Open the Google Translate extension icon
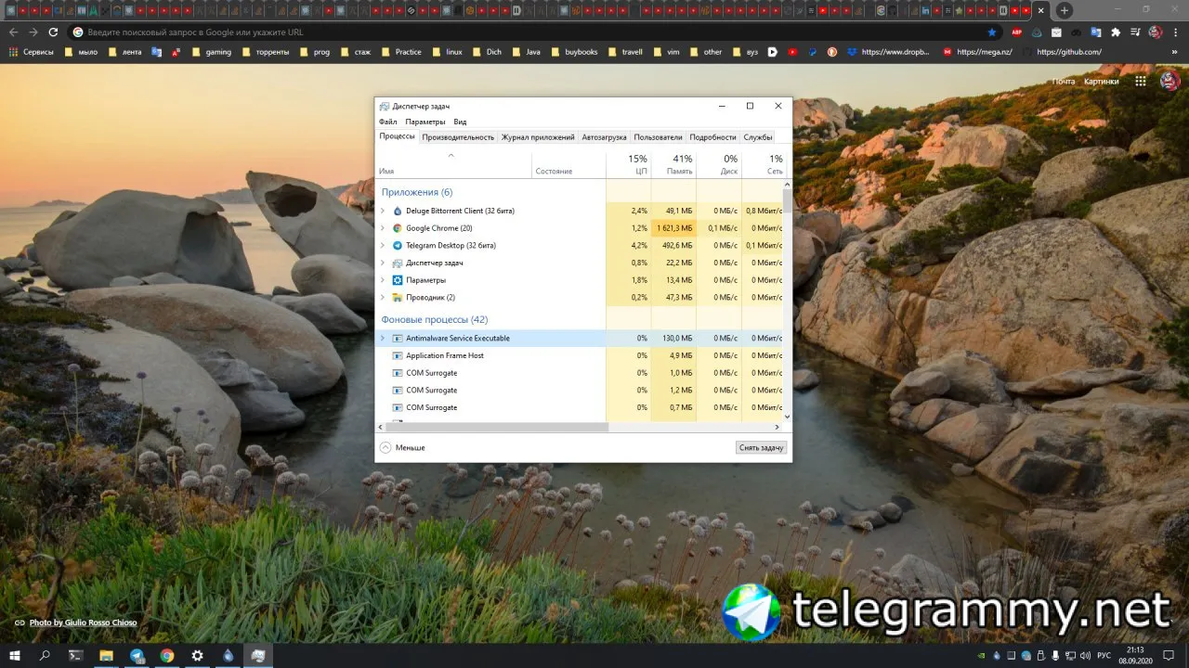1189x668 pixels. [x=1095, y=32]
